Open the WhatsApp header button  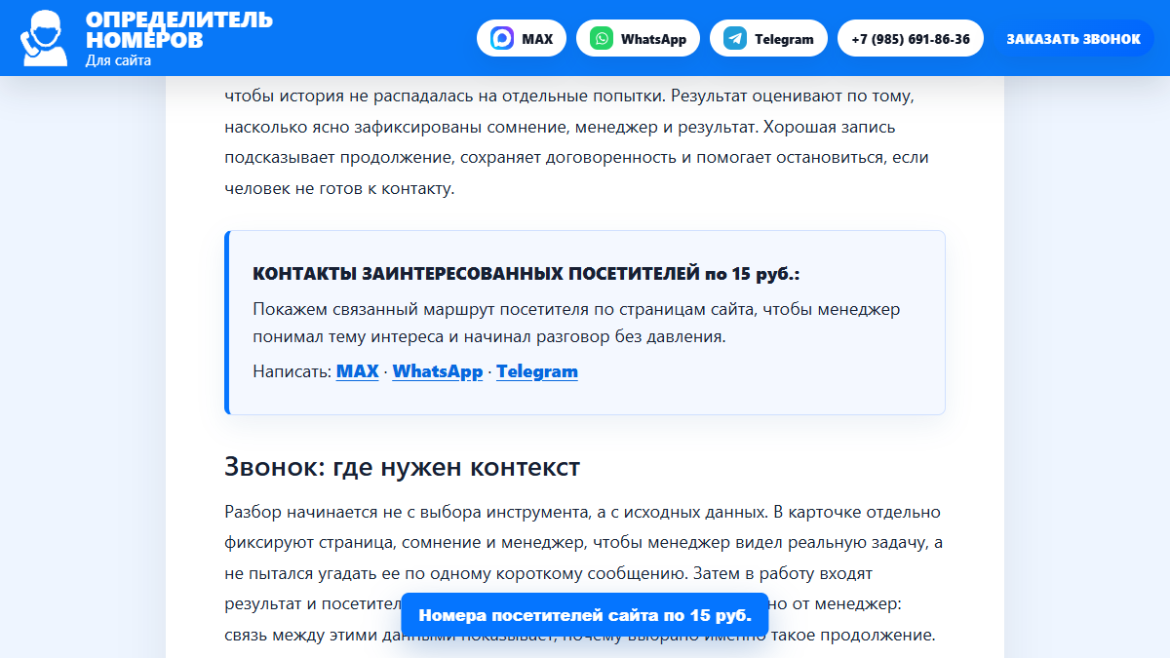pos(638,39)
